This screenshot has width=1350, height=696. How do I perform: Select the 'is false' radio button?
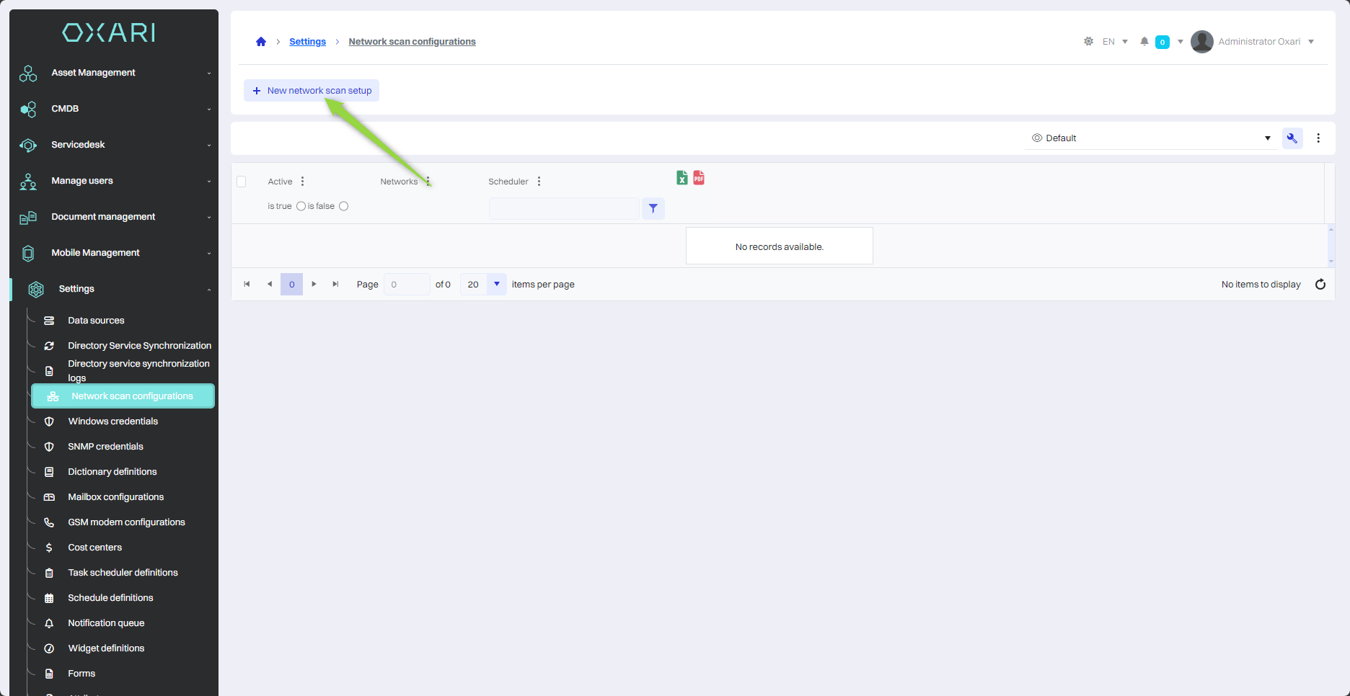click(x=344, y=206)
